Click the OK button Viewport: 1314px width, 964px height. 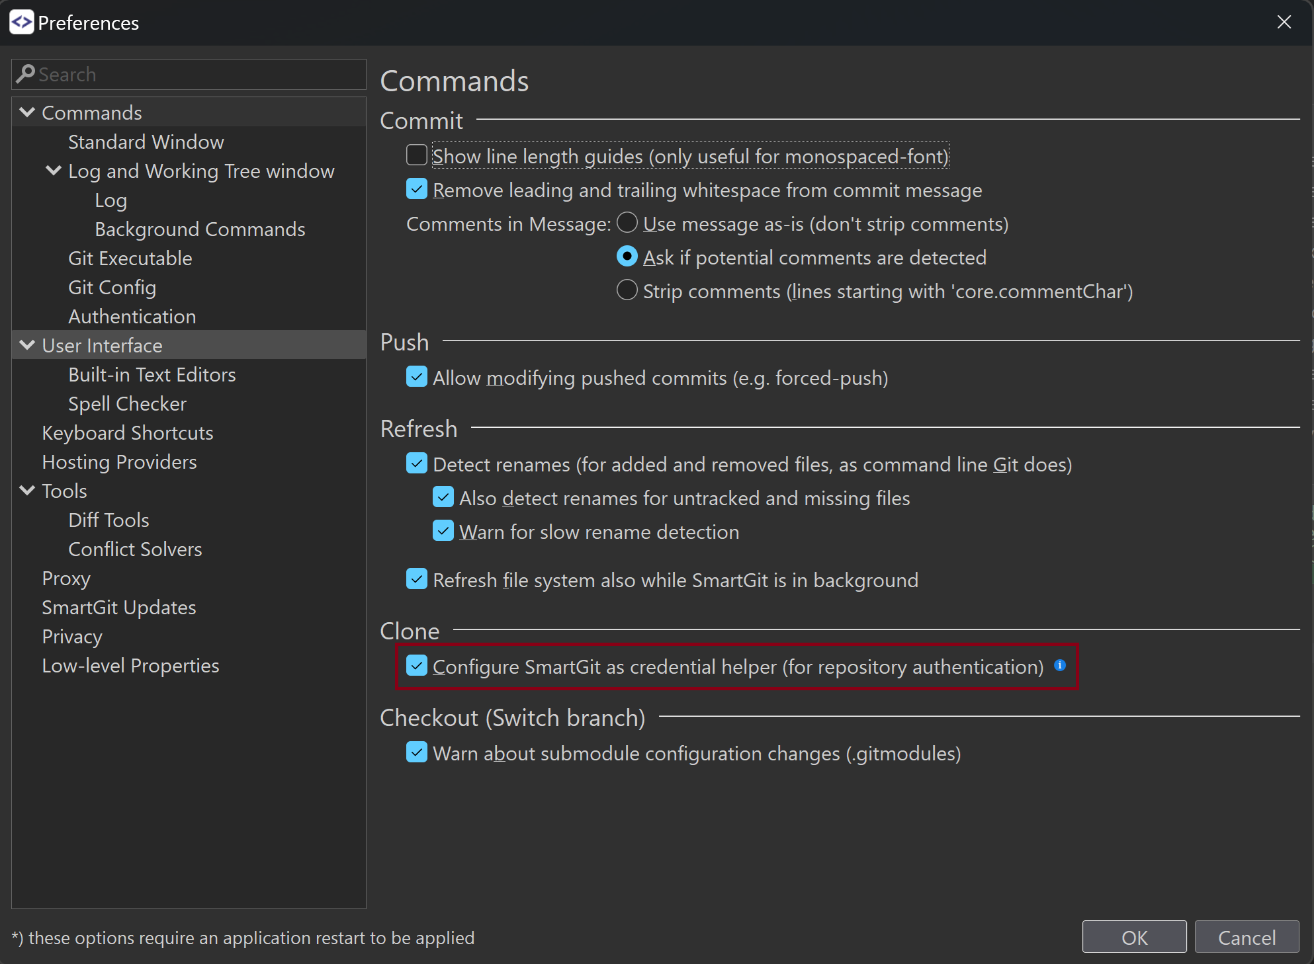pos(1134,937)
